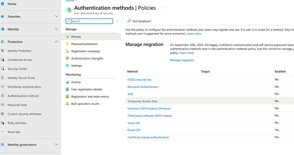The width and height of the screenshot is (294, 155).
Task: Open Third-party software OATH tokens
Action: point(149,116)
